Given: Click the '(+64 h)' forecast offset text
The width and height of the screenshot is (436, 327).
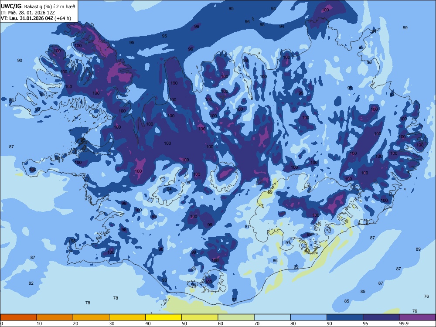Looking at the screenshot, I should click(x=63, y=19).
